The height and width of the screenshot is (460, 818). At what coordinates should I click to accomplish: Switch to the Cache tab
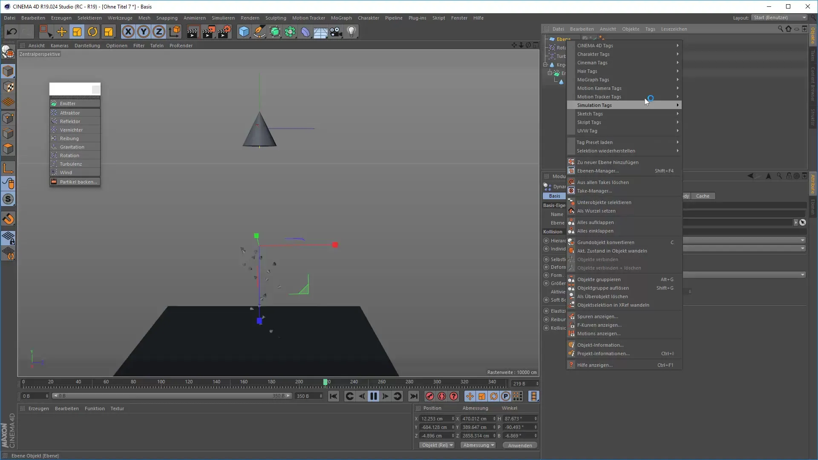point(703,196)
